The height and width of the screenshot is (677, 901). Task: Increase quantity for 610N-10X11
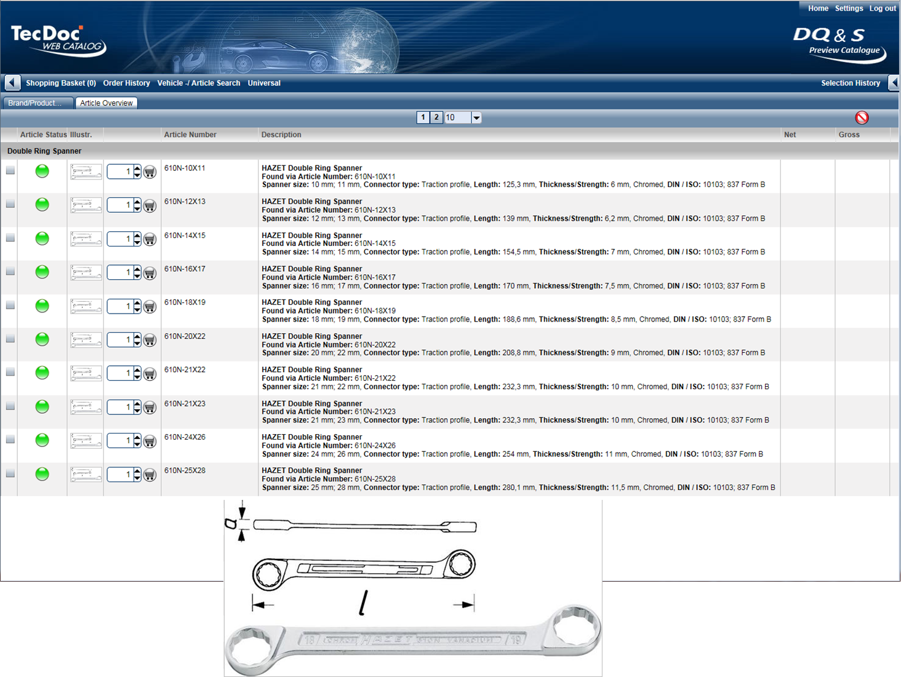coord(137,168)
